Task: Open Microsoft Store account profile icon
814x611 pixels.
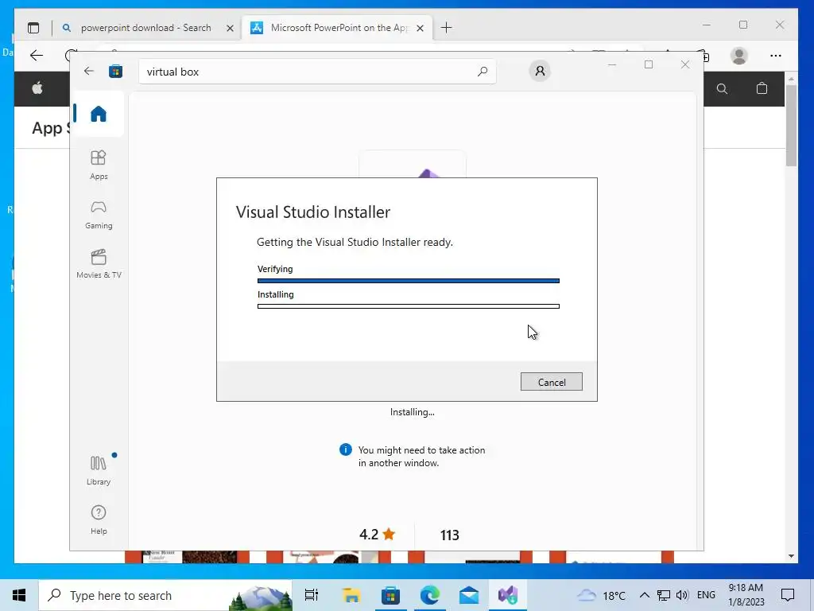Action: 540,71
